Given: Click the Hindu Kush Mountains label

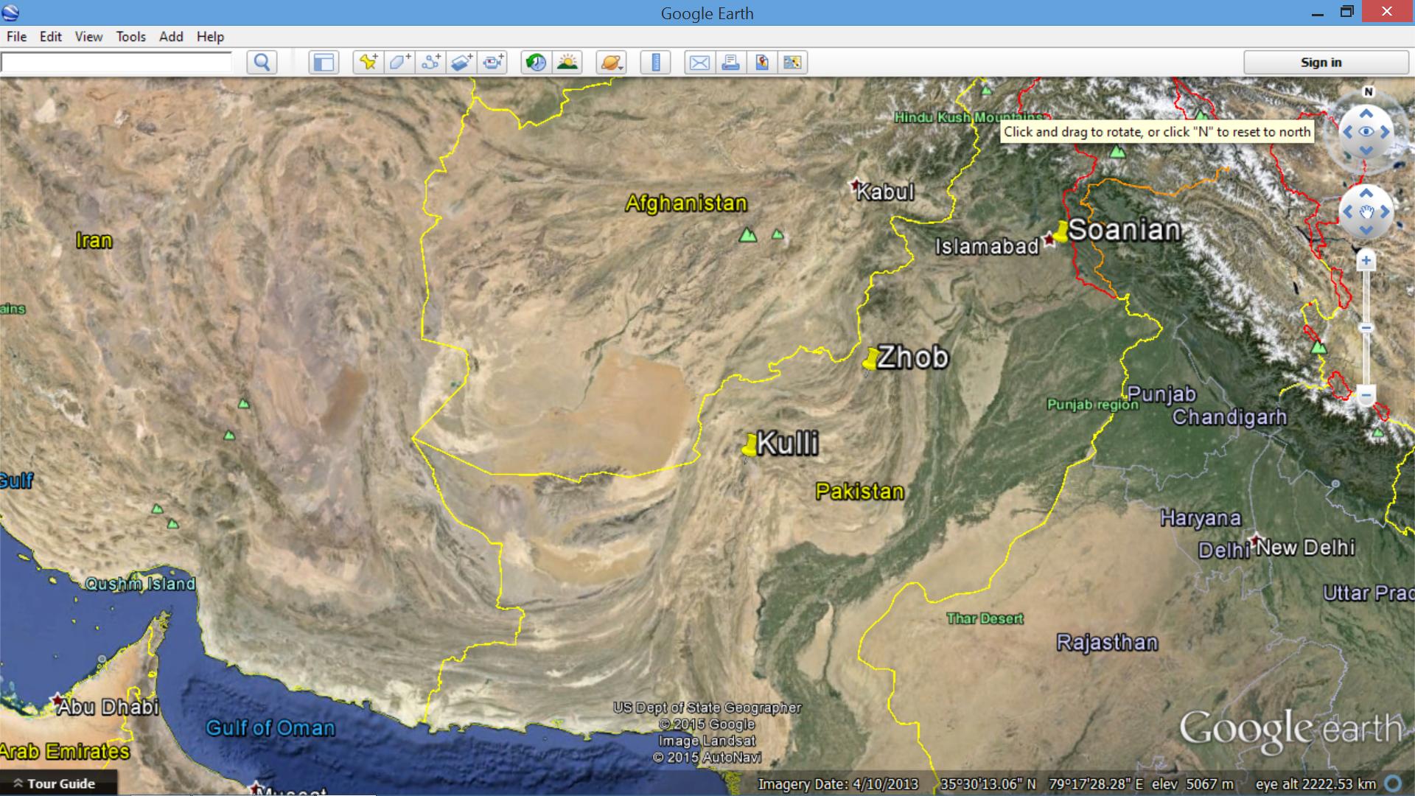Looking at the screenshot, I should pyautogui.click(x=968, y=117).
